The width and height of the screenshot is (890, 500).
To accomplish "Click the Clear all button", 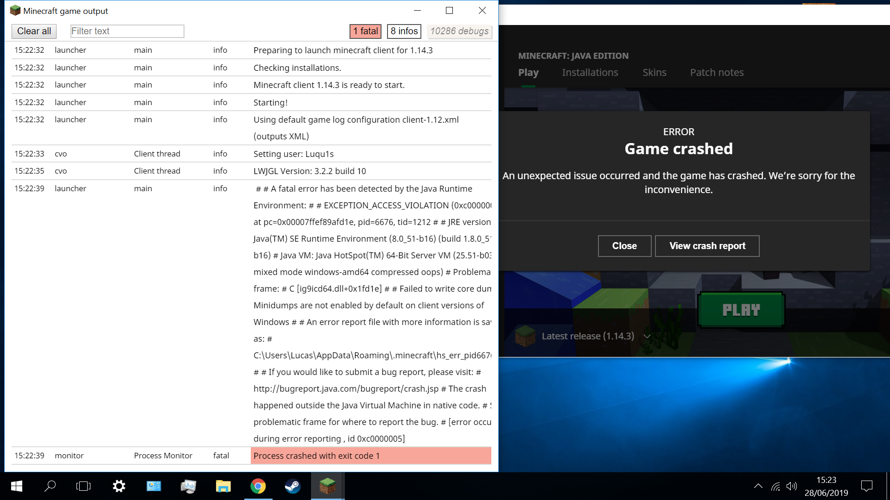I will click(x=34, y=31).
